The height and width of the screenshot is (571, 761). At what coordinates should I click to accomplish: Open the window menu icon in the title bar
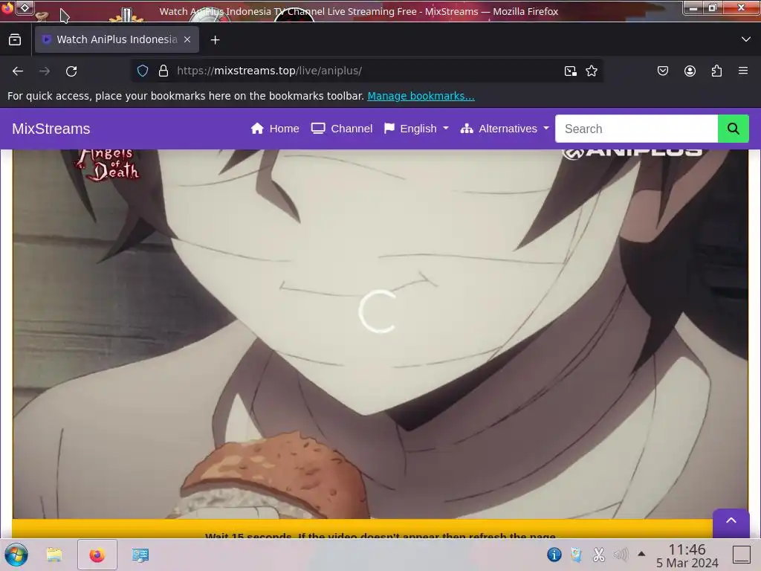[x=25, y=7]
